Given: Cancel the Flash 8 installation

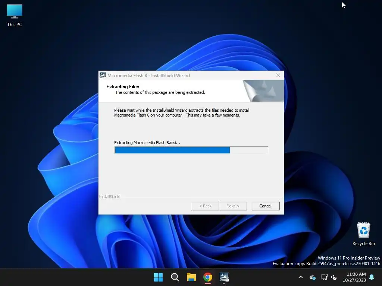Looking at the screenshot, I should tap(265, 206).
